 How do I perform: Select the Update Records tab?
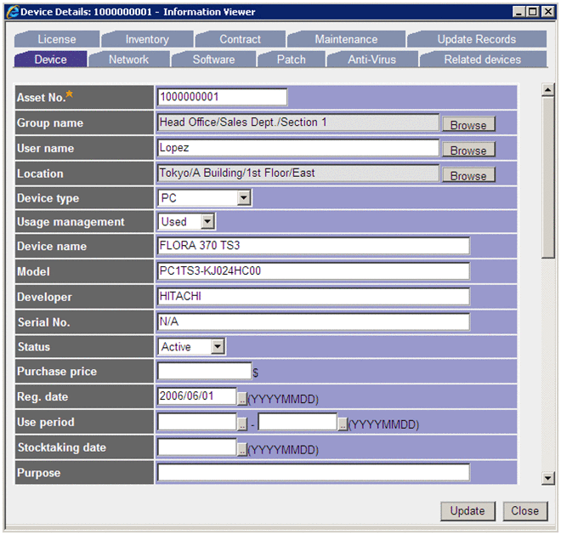tap(476, 39)
